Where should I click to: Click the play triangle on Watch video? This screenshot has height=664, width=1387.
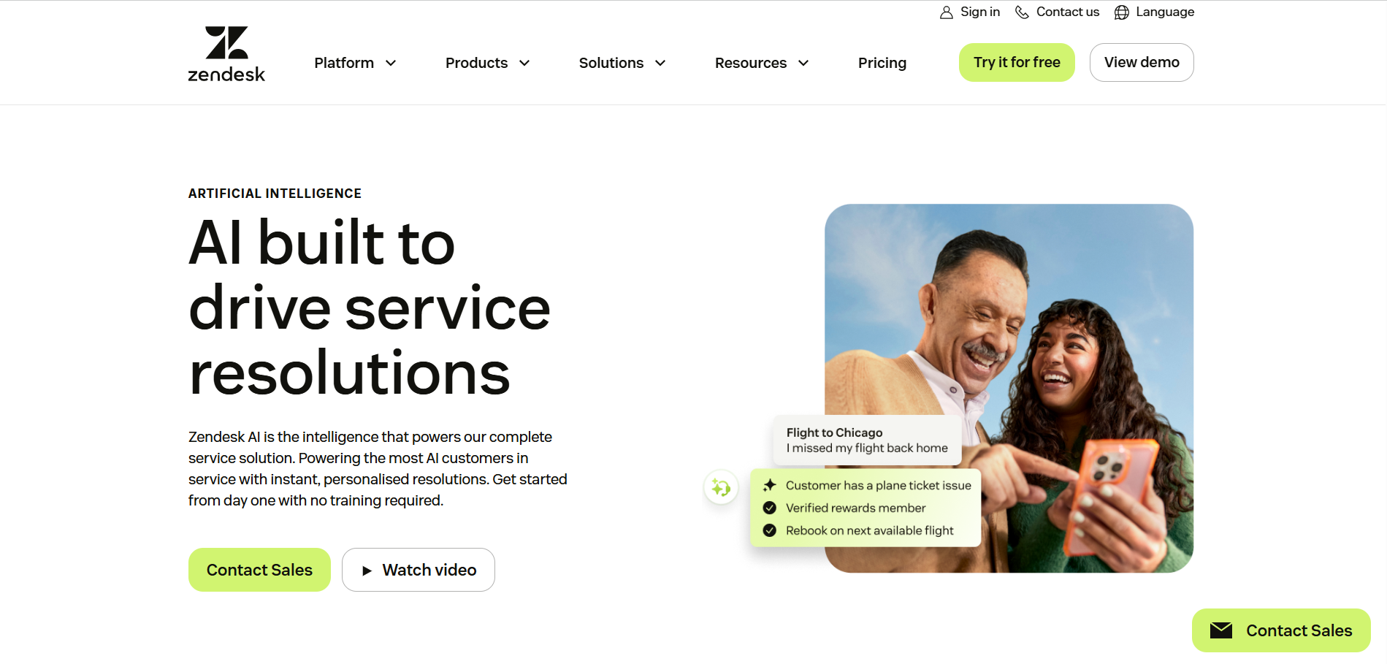[367, 570]
